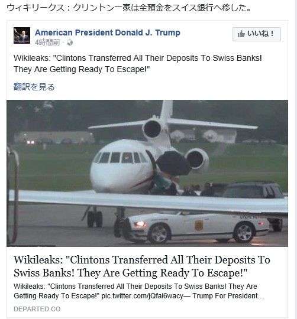Click the pic.twitter.com/jQfai6wacy text
Screen dimensions: 297x319
tap(142, 295)
